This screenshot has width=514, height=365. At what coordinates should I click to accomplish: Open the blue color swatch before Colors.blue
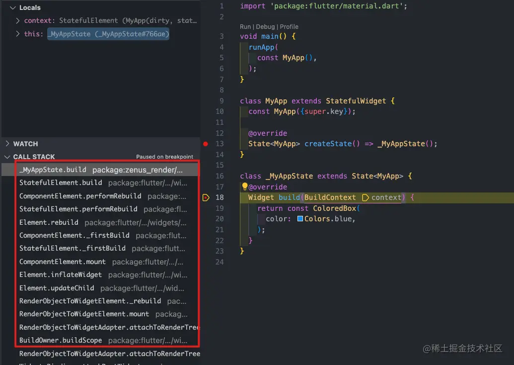point(300,219)
